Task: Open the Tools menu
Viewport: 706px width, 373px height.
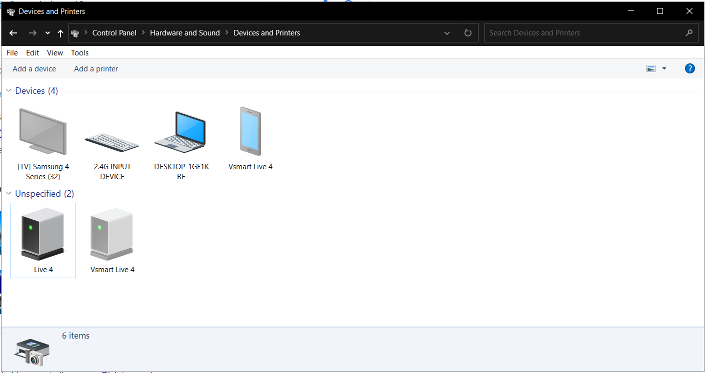Action: [79, 53]
